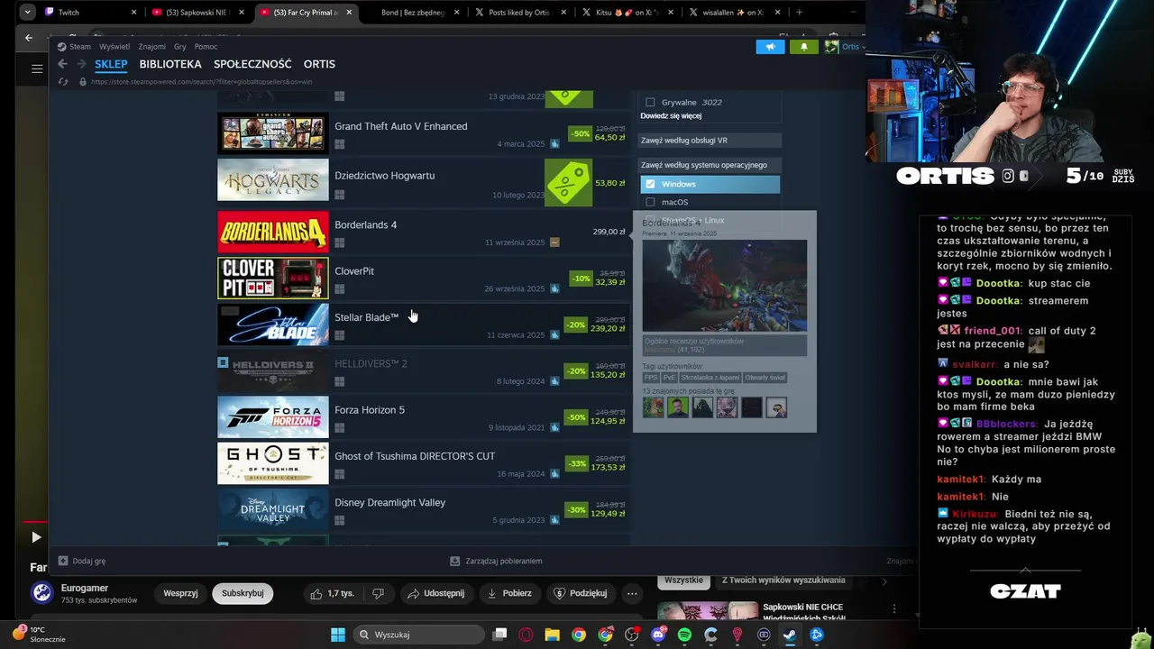
Task: Open the Gry menu
Action: [x=180, y=47]
